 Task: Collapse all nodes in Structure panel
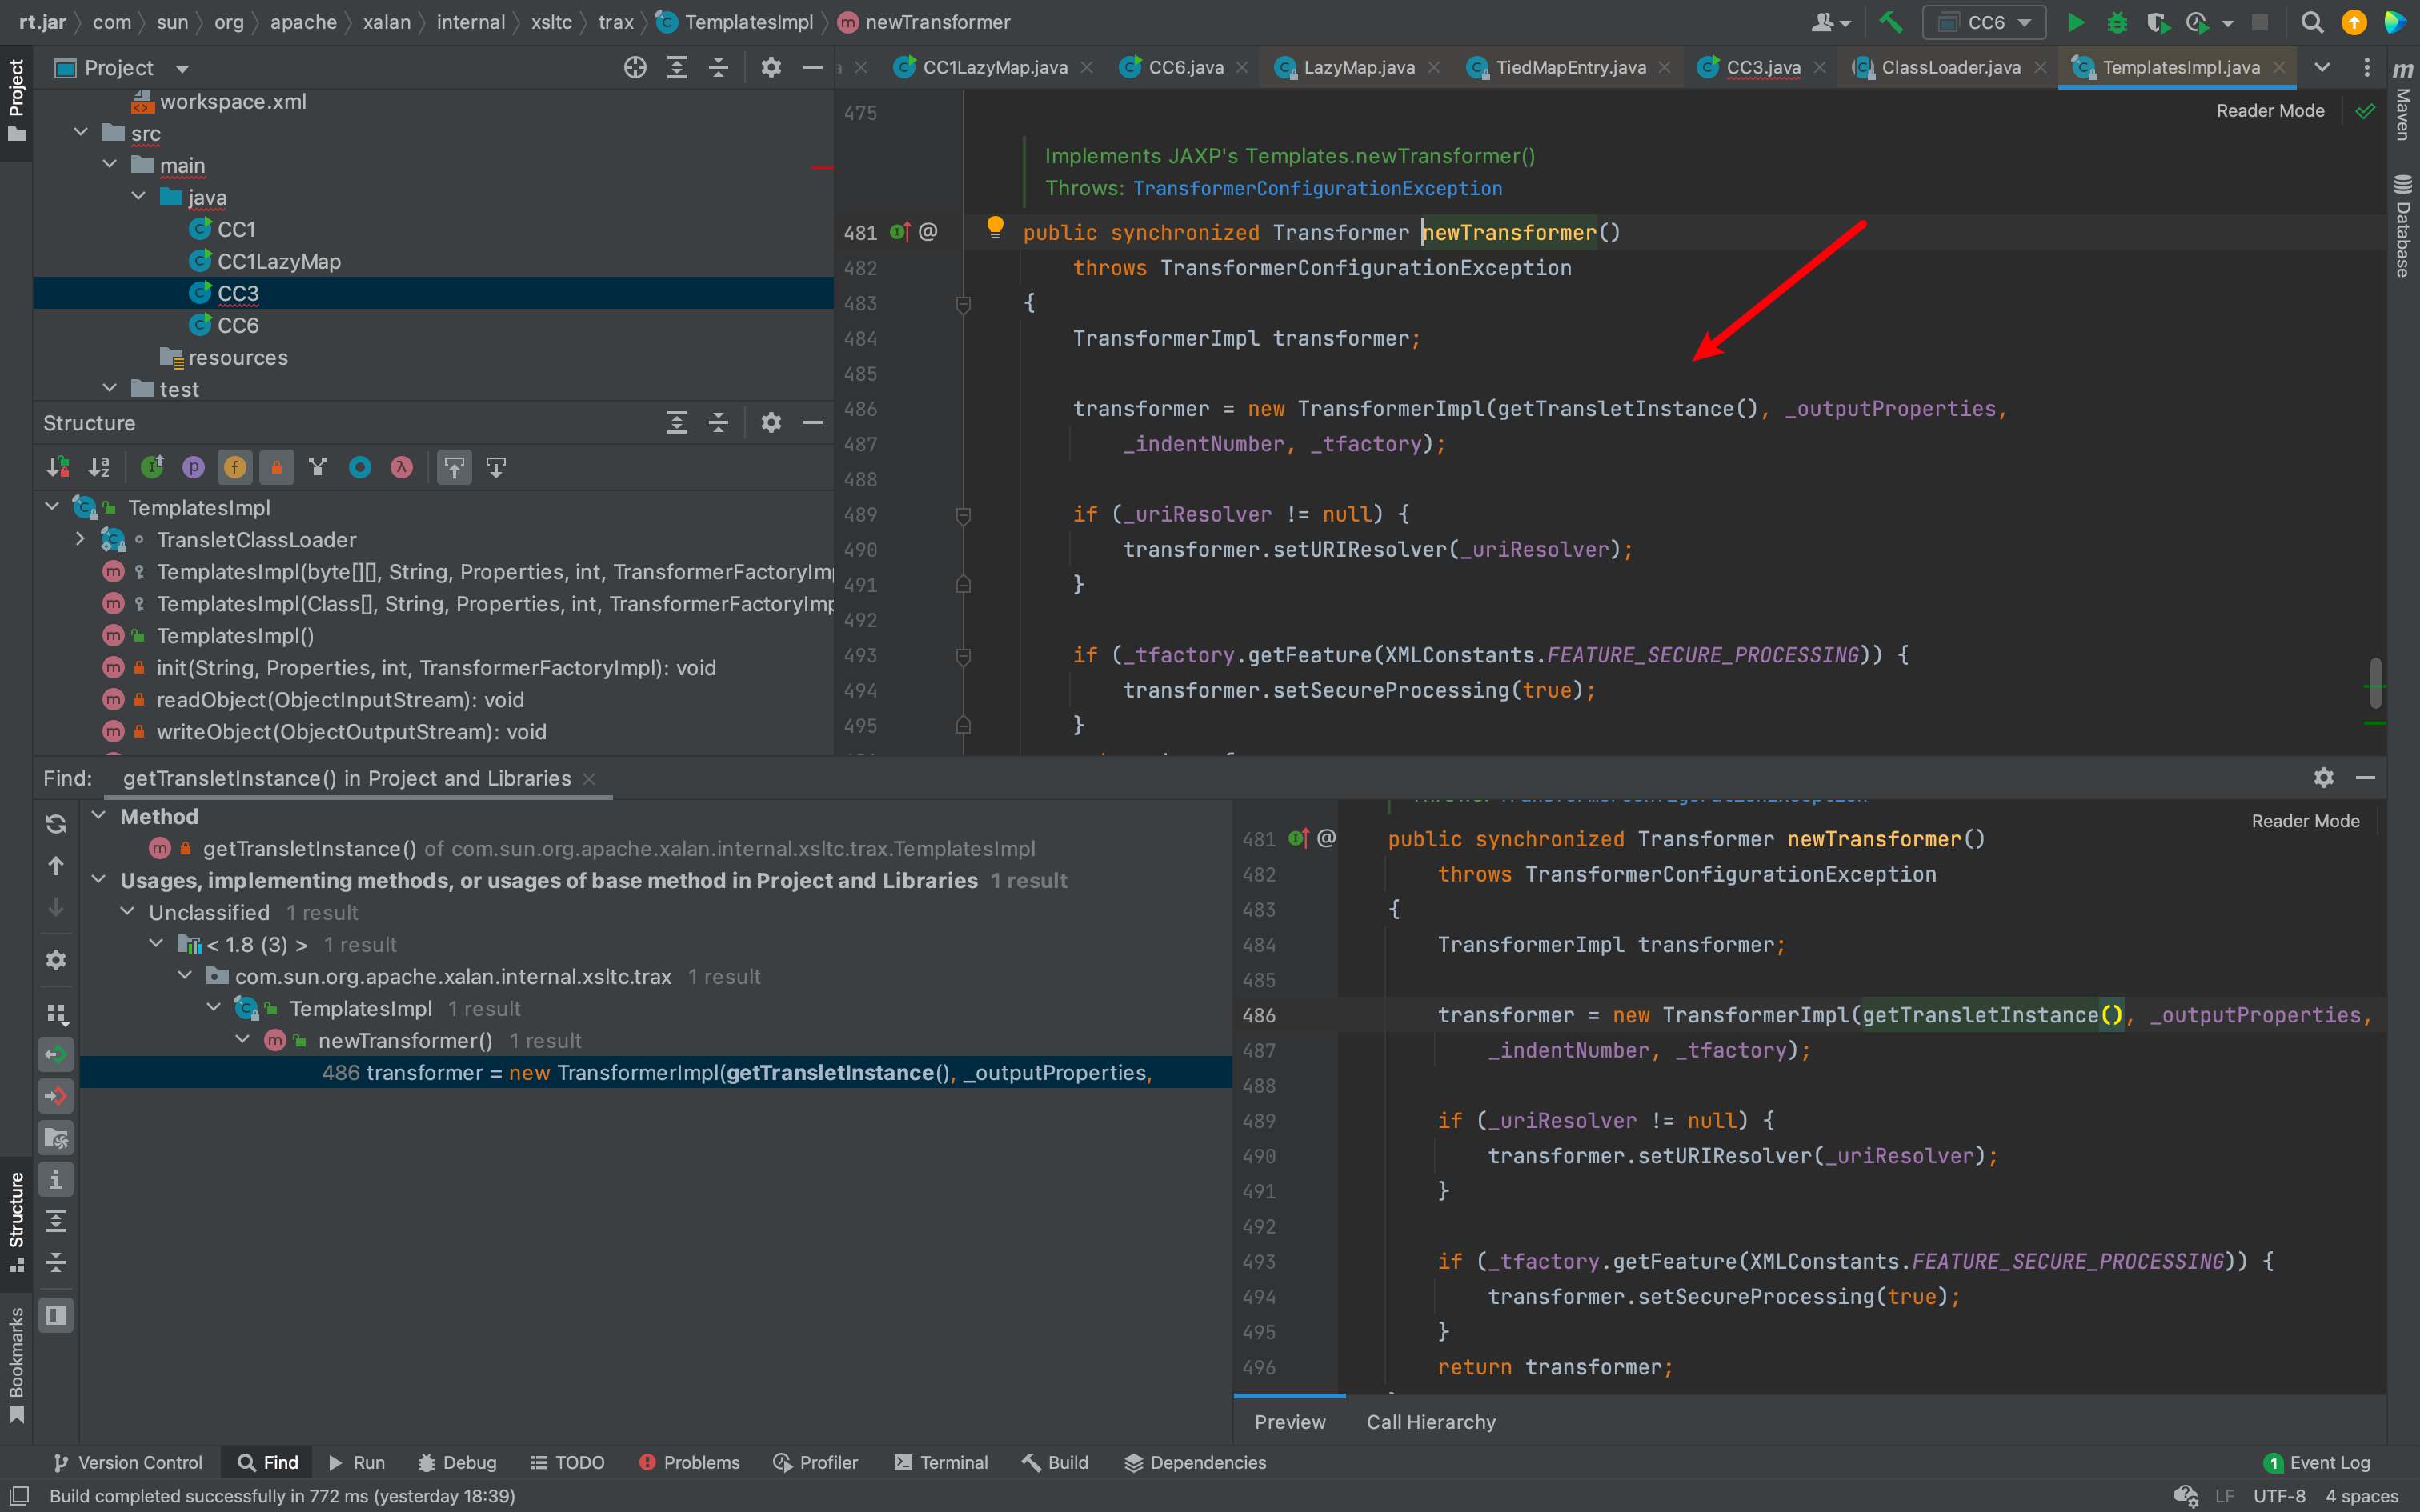(x=718, y=422)
